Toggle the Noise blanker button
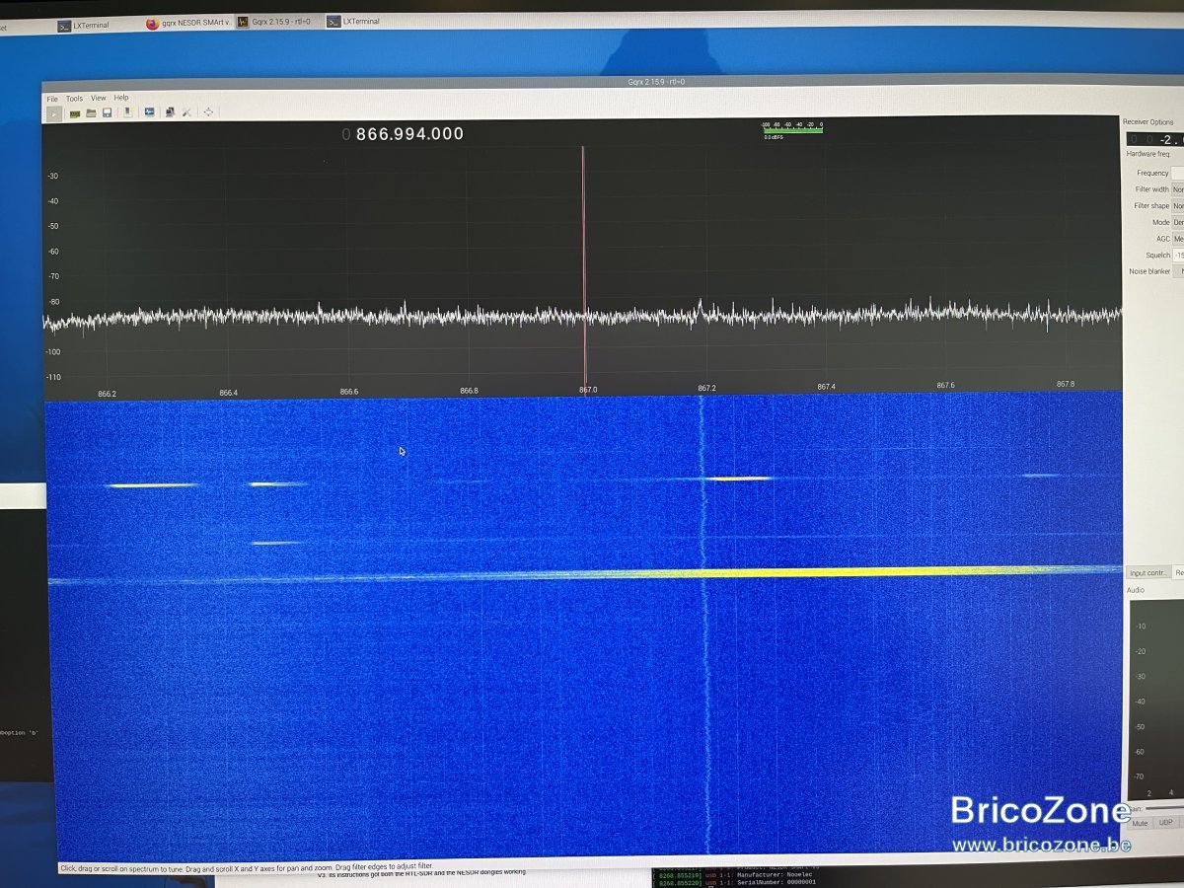Viewport: 1184px width, 888px height. tap(1177, 271)
